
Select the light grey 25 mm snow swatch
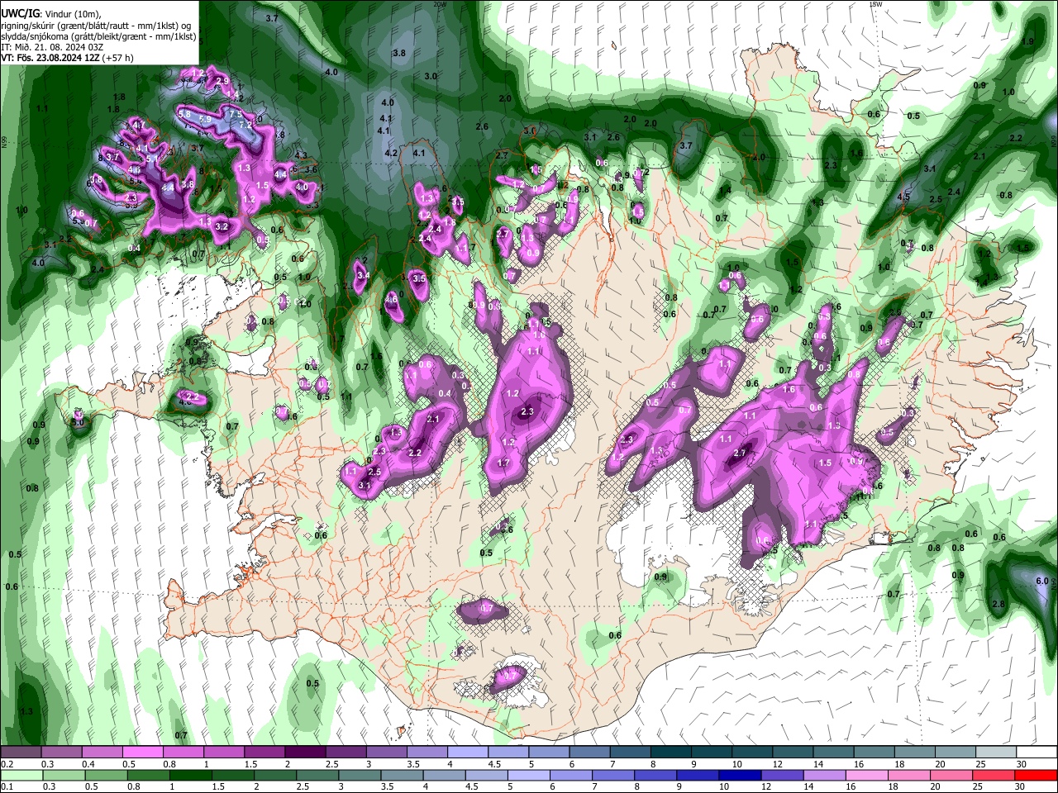pos(996,753)
